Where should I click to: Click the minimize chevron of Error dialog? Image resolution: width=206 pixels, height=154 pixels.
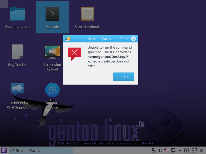(127, 39)
